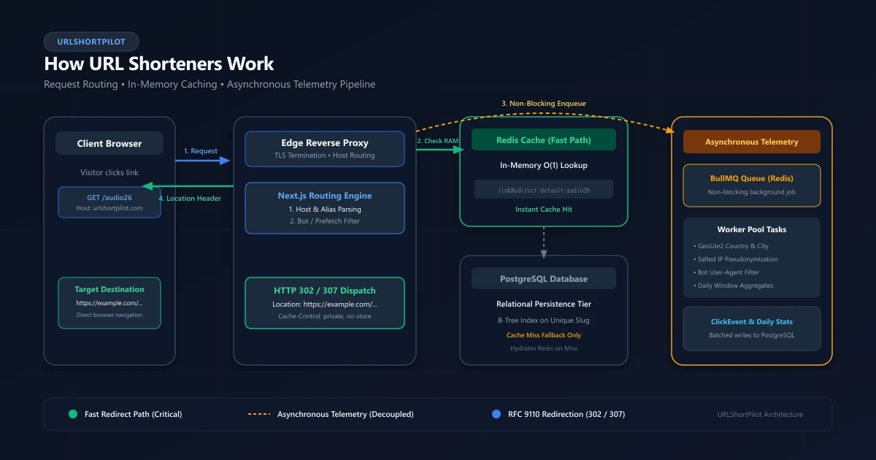
Task: Select the "GeoLite2 Country & City" bullet
Action: [x=732, y=246]
